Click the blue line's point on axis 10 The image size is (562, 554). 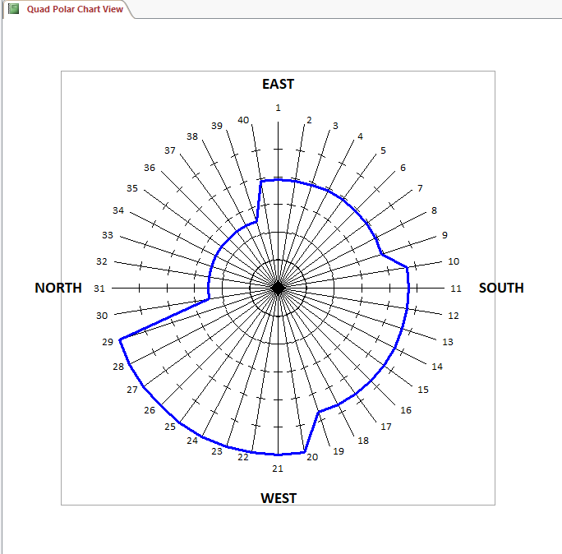coord(408,267)
